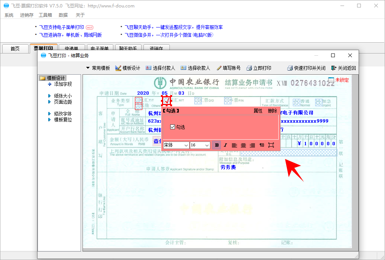The height and width of the screenshot is (260, 385).
Task: Open link 飞豆进销存，单机版、局域网版
Action: click(x=71, y=35)
